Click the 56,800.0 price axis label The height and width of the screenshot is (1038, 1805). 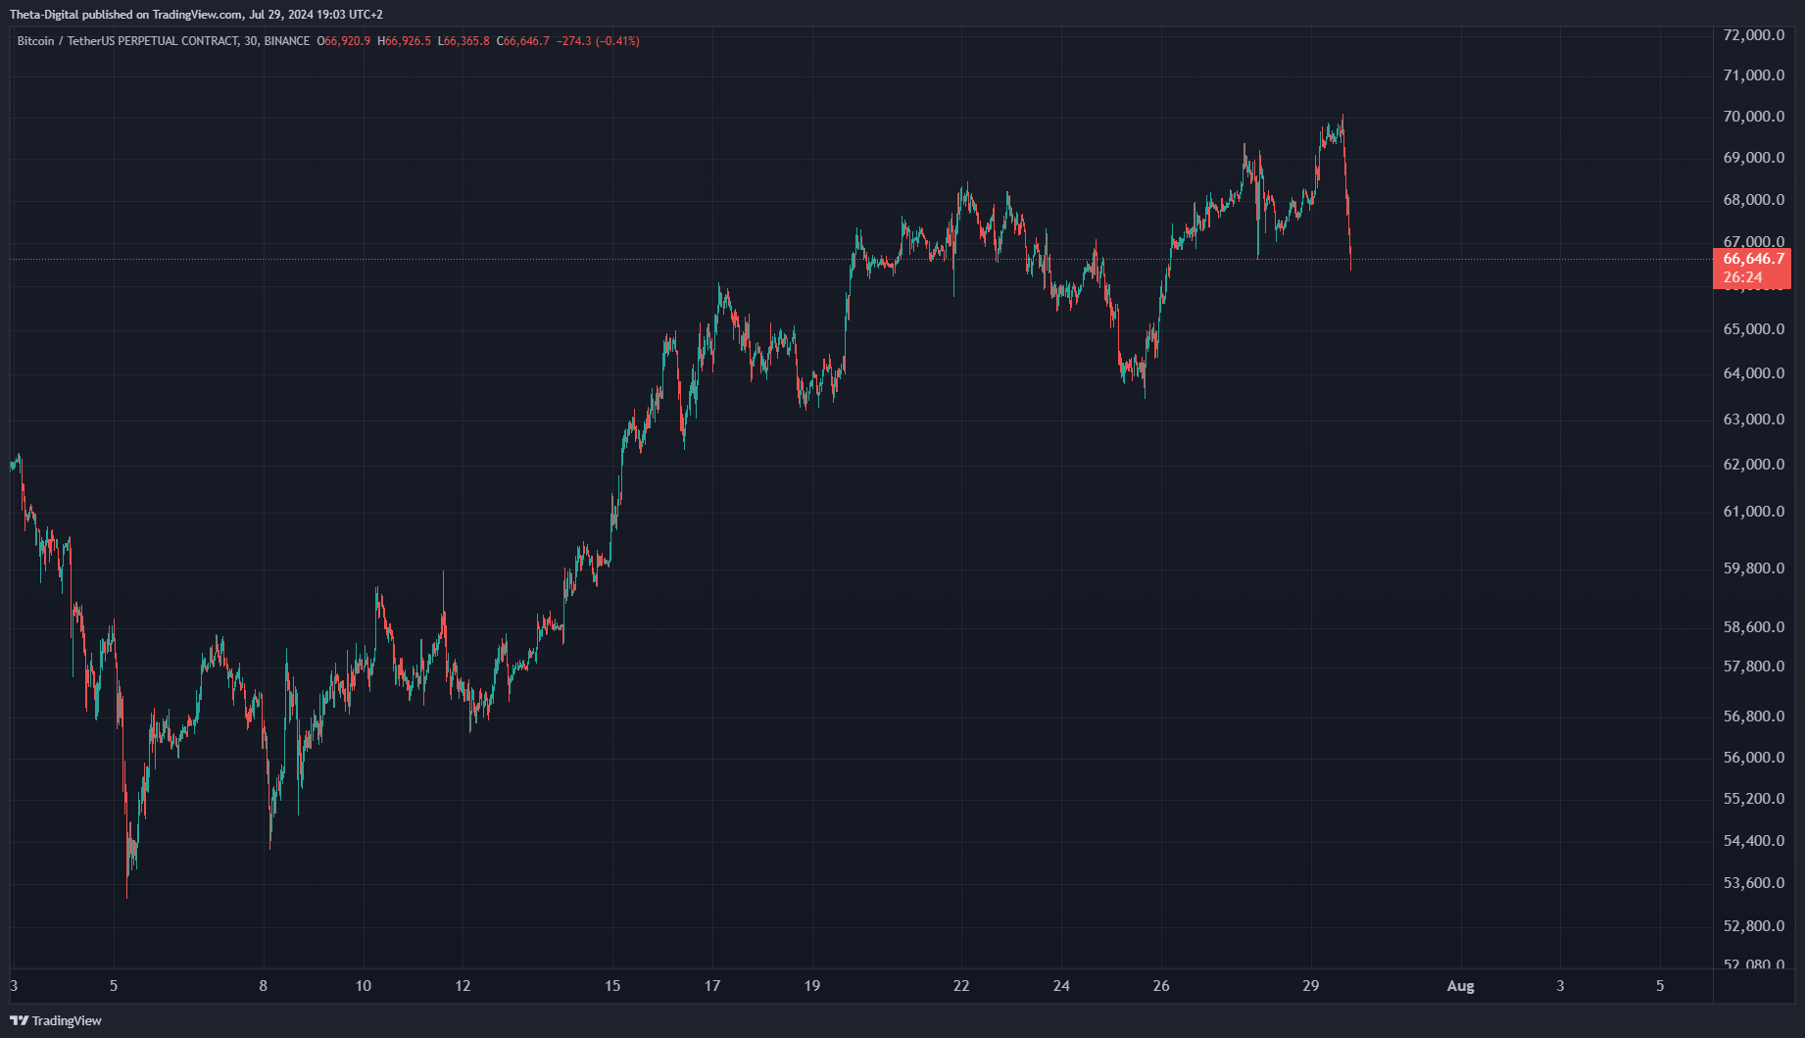tap(1754, 717)
